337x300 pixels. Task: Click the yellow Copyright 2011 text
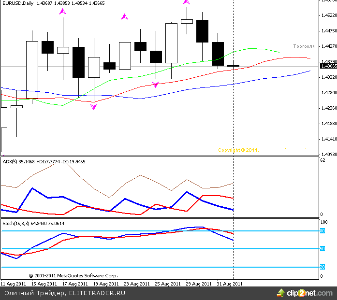click(x=238, y=150)
